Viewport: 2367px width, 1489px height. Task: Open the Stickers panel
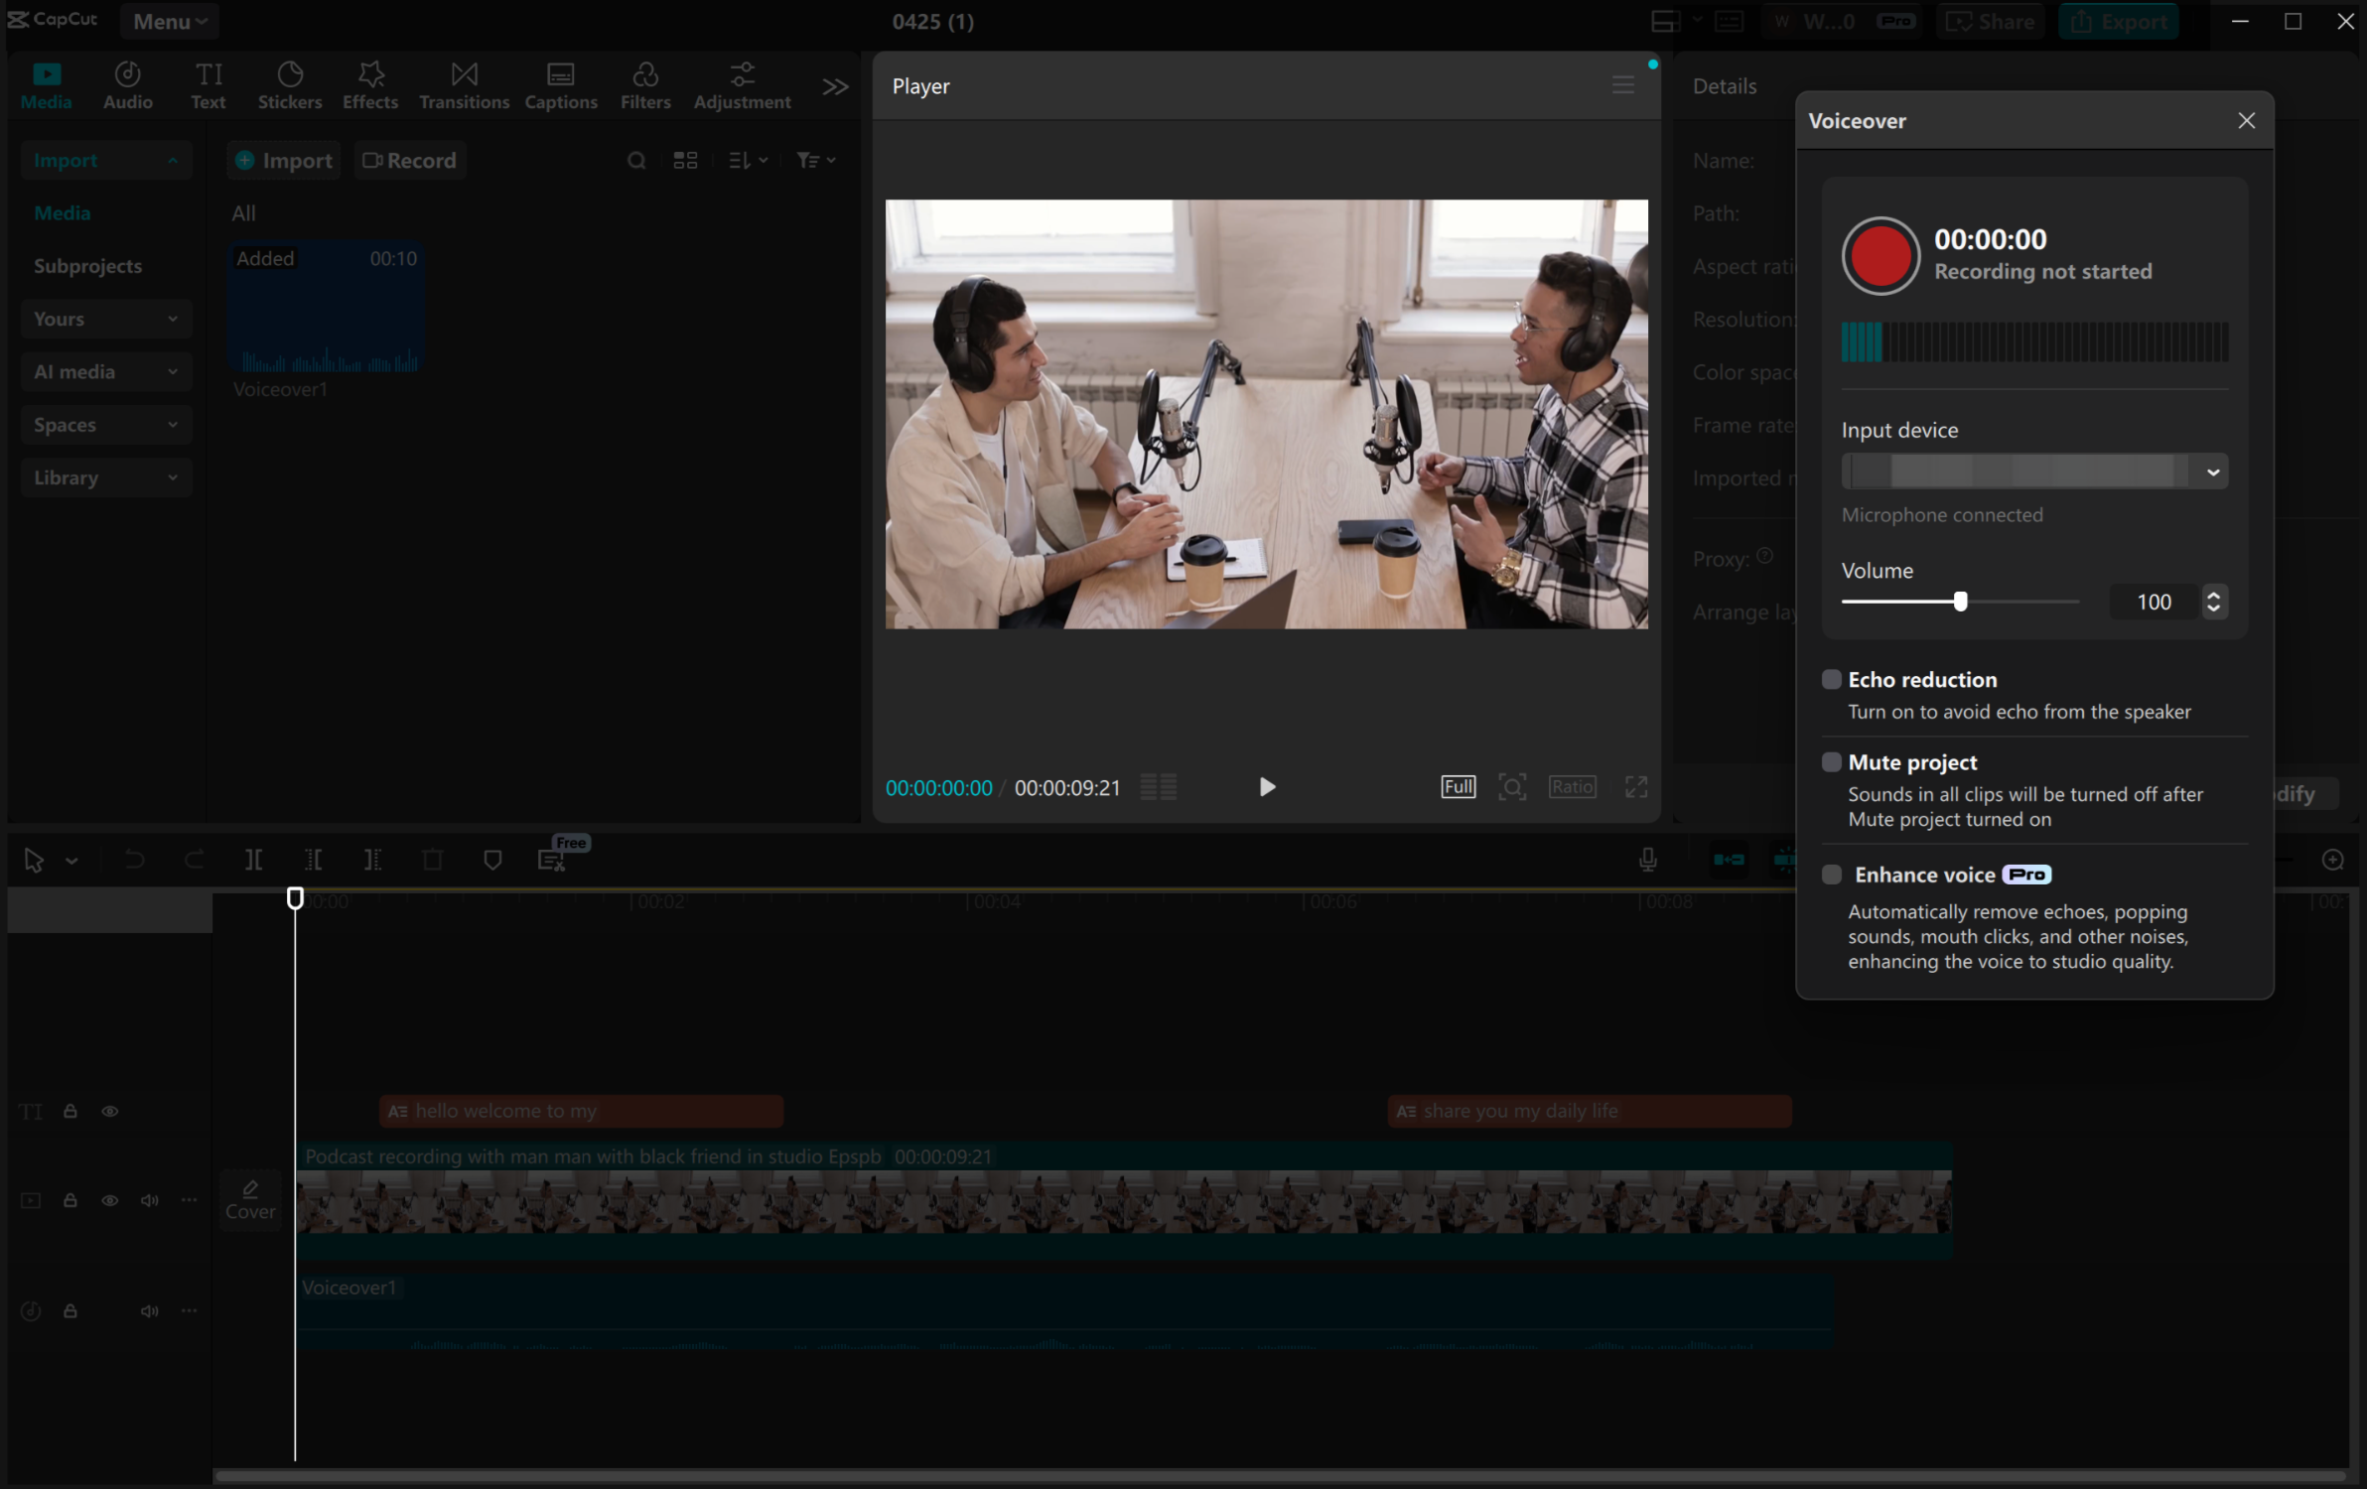(289, 85)
